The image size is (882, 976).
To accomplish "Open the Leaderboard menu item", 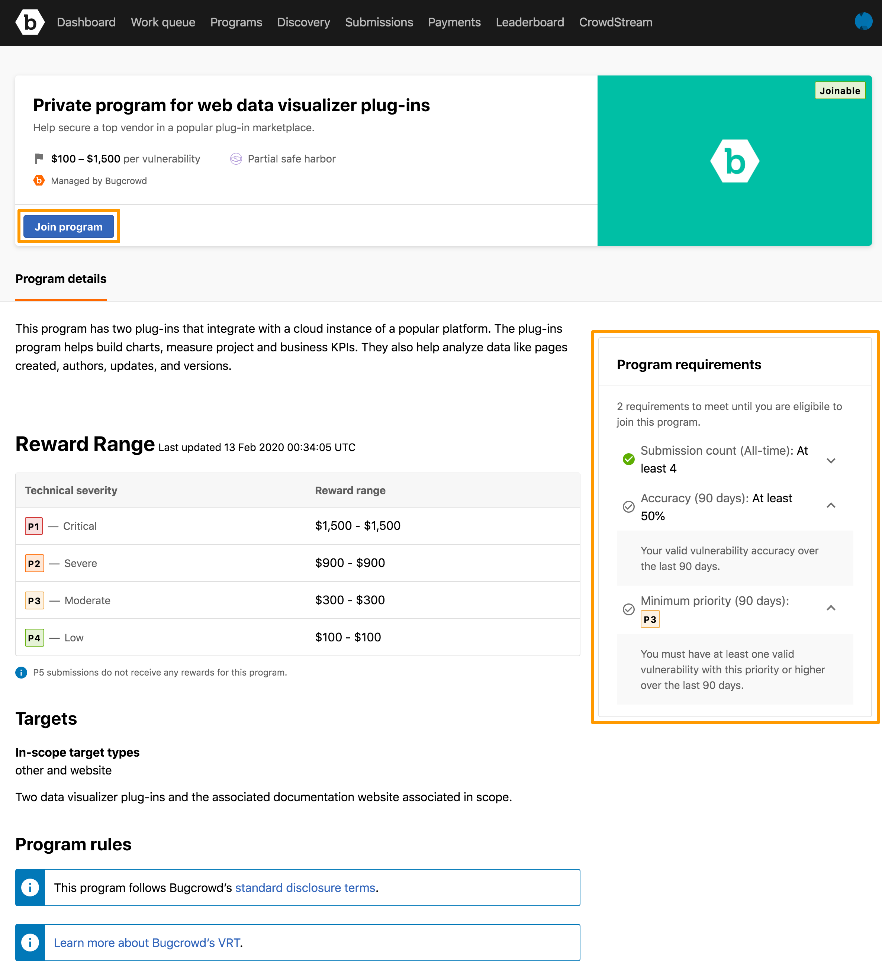I will [x=529, y=22].
